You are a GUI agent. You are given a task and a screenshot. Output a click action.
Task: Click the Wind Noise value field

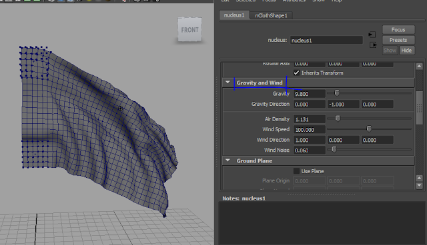(x=309, y=150)
